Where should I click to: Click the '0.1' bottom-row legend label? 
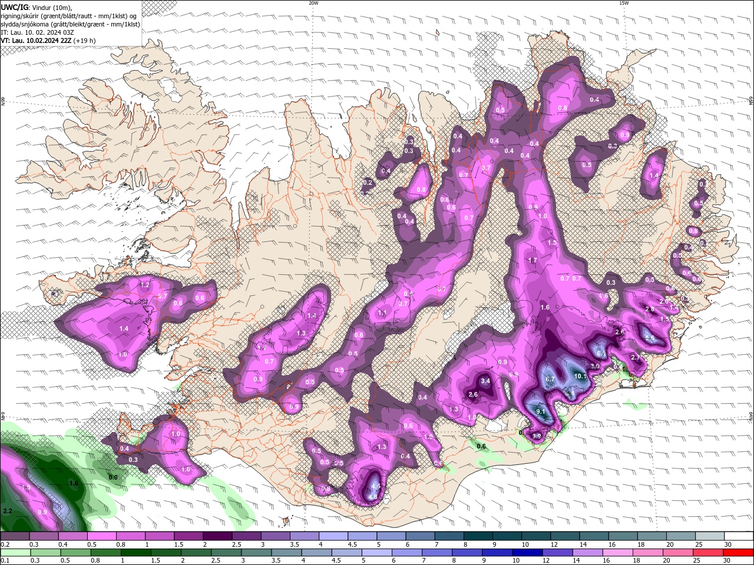pos(5,561)
